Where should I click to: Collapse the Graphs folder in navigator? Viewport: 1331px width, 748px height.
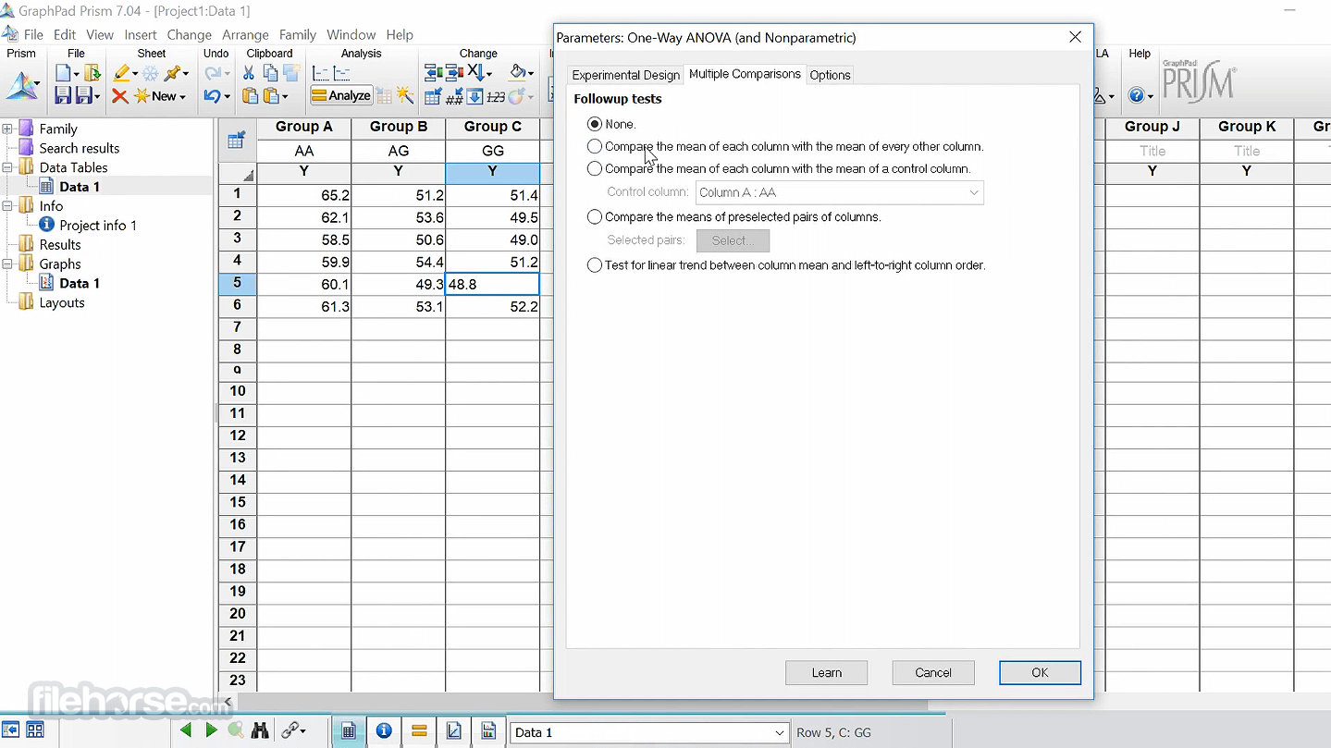(x=8, y=264)
